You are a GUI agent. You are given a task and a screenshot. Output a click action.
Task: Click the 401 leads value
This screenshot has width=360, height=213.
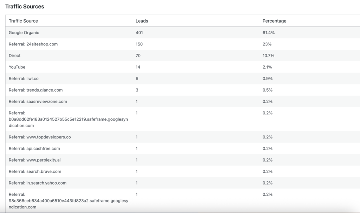139,33
